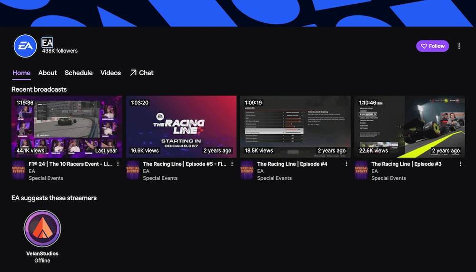
Task: Click EA suggests these streamers heading
Action: [x=54, y=198]
